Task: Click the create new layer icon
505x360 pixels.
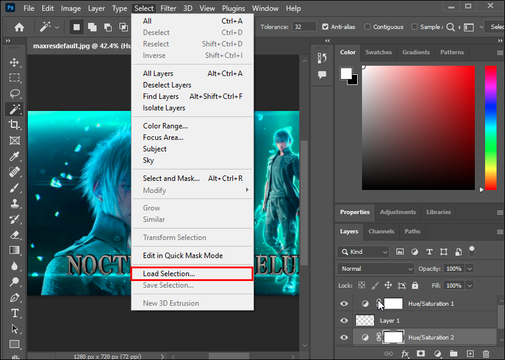Action: coord(469,353)
